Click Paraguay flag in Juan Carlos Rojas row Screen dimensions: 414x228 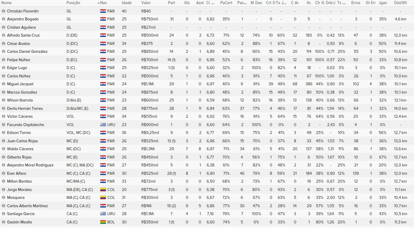103,141
